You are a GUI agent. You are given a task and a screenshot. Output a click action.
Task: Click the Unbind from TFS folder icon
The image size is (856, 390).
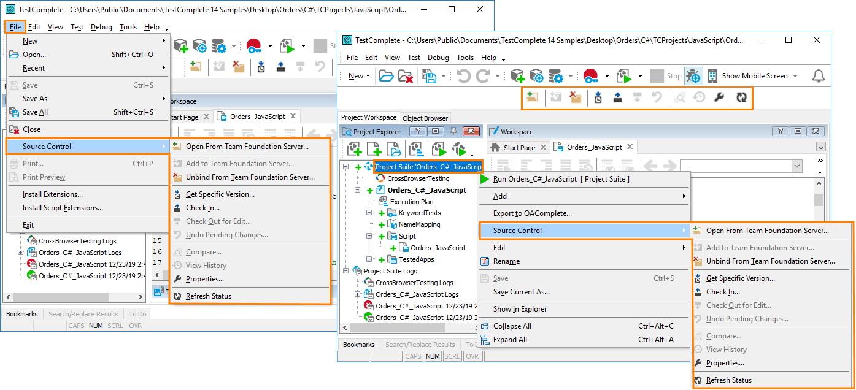click(577, 97)
